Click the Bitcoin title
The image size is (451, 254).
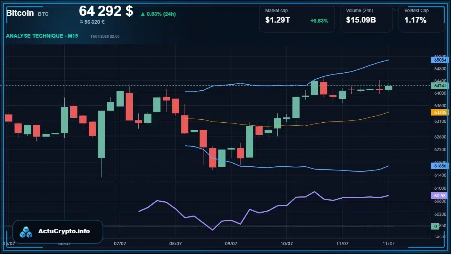coord(20,13)
